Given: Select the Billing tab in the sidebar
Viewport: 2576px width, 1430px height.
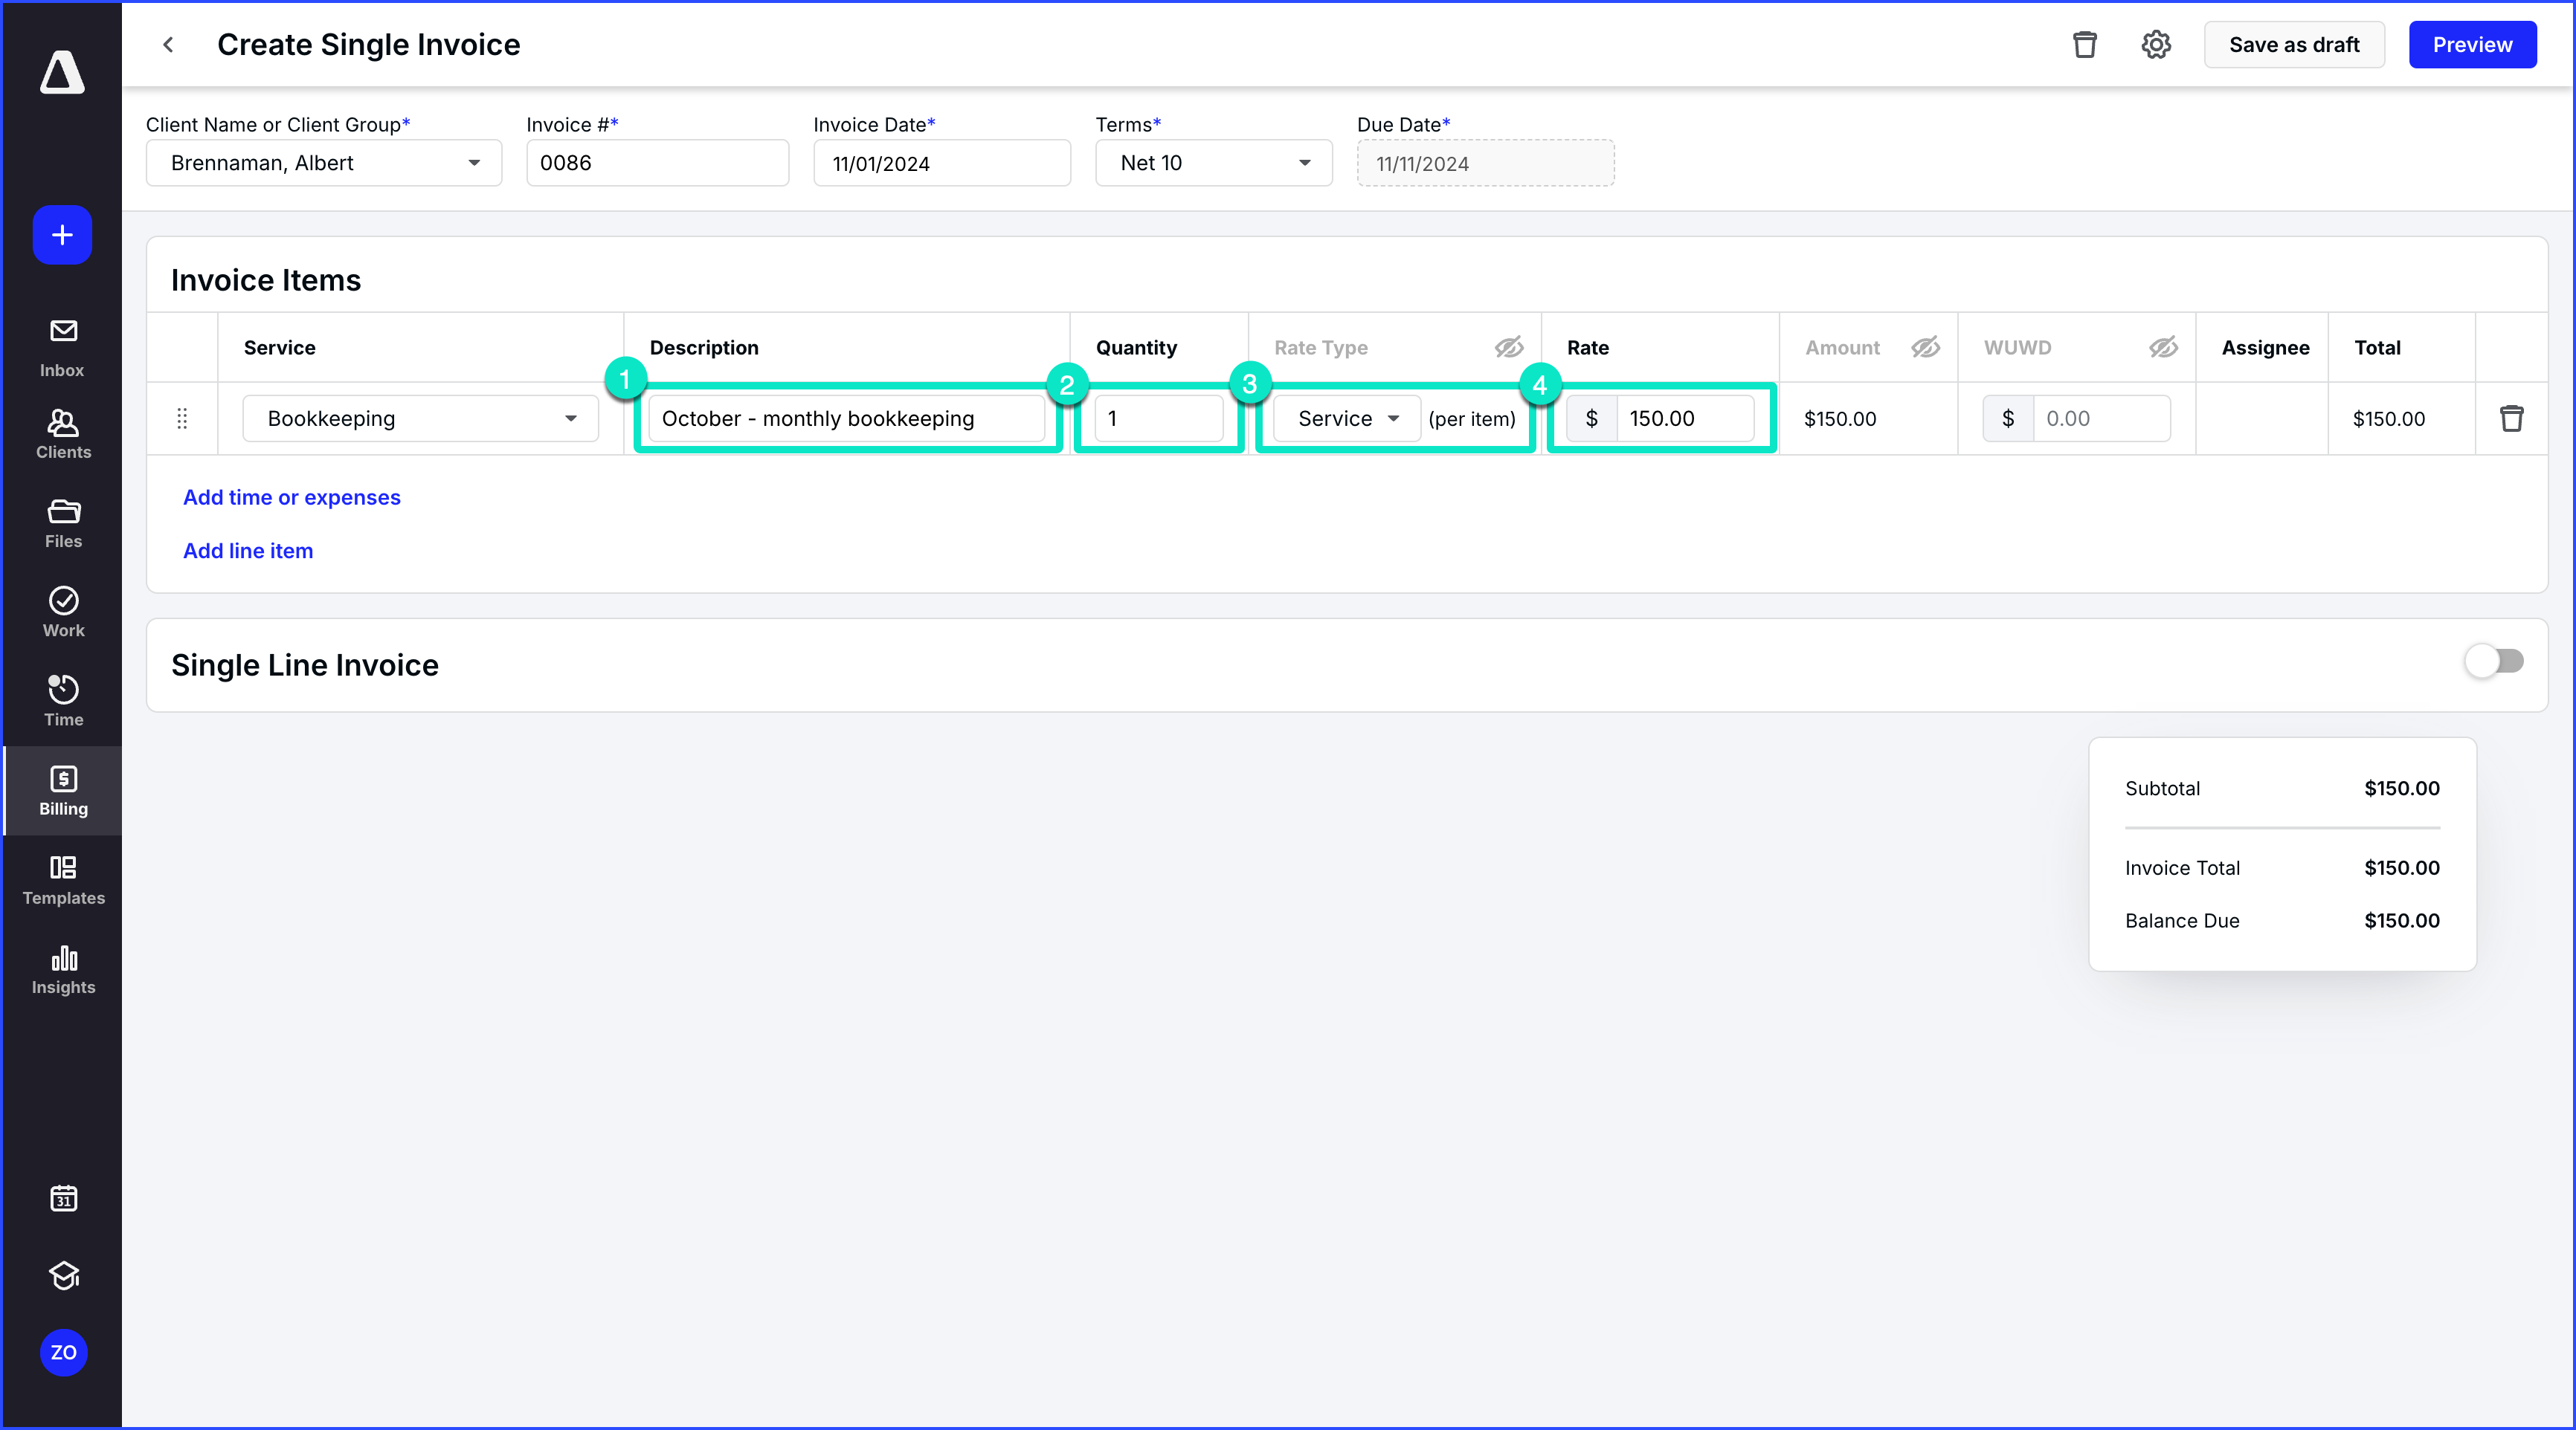Looking at the screenshot, I should pyautogui.click(x=62, y=791).
